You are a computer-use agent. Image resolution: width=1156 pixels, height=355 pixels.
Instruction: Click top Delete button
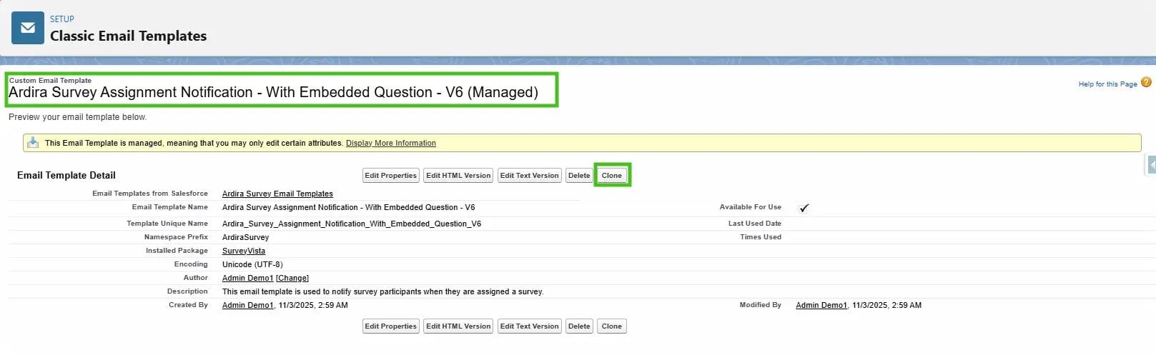[x=579, y=176]
